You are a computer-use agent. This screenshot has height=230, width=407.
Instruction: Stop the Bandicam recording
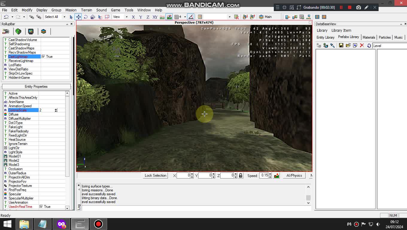click(350, 7)
